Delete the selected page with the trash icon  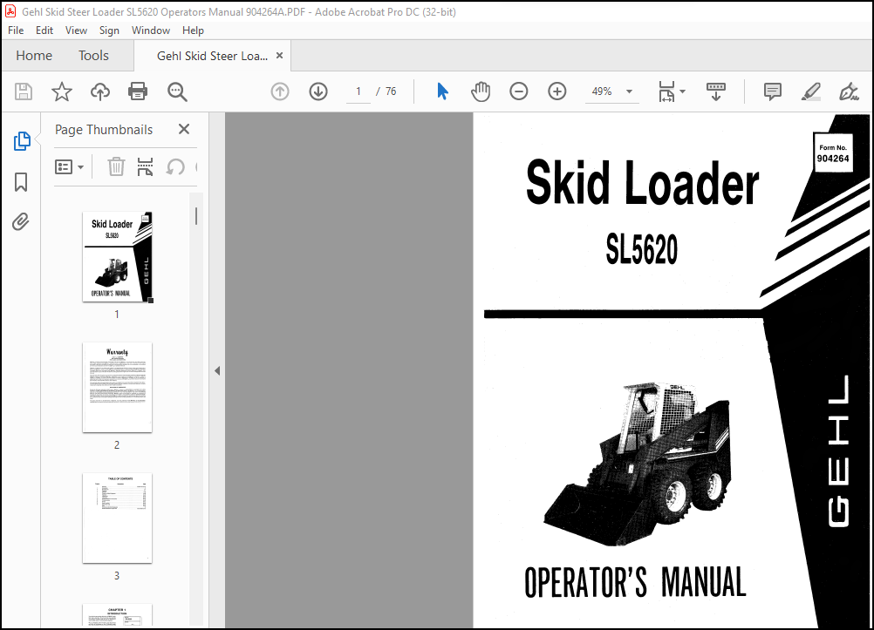coord(116,166)
